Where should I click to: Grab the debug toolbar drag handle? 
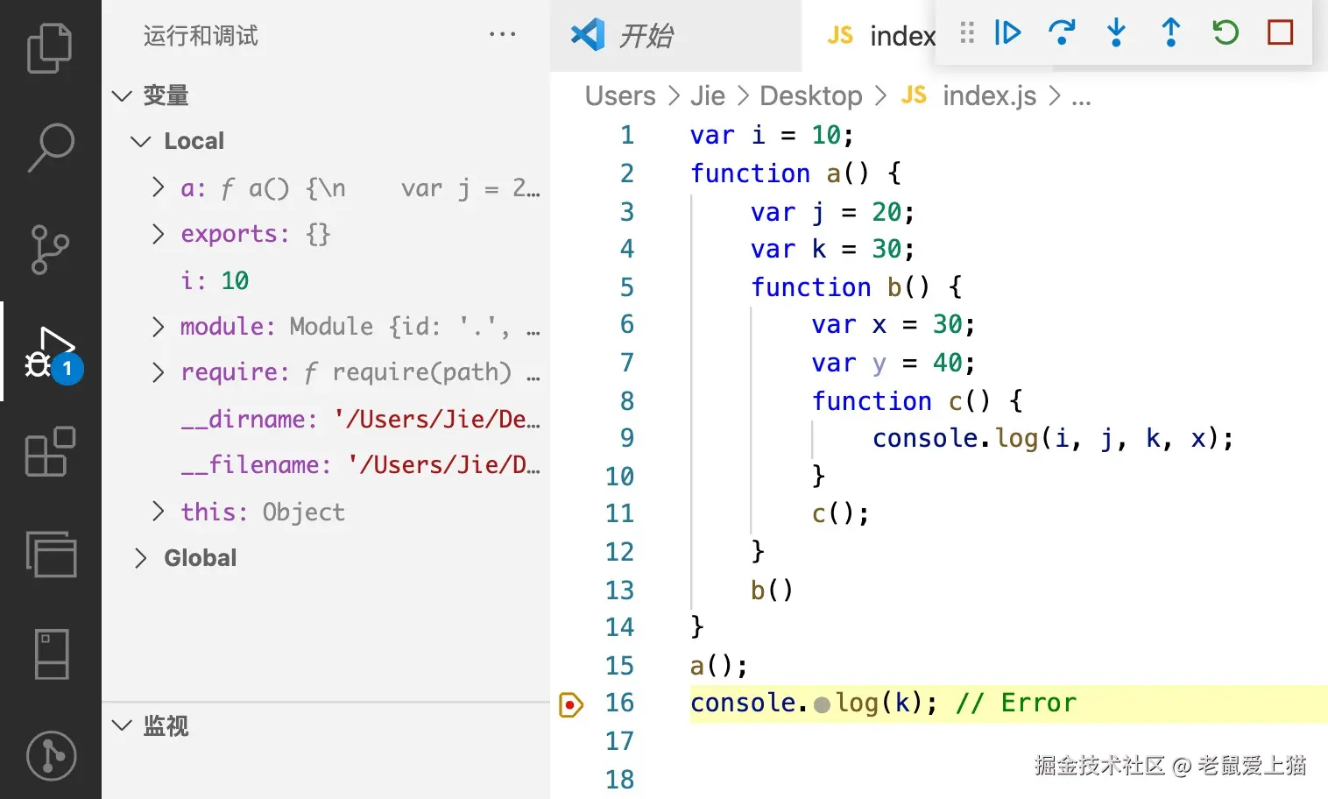pyautogui.click(x=967, y=32)
